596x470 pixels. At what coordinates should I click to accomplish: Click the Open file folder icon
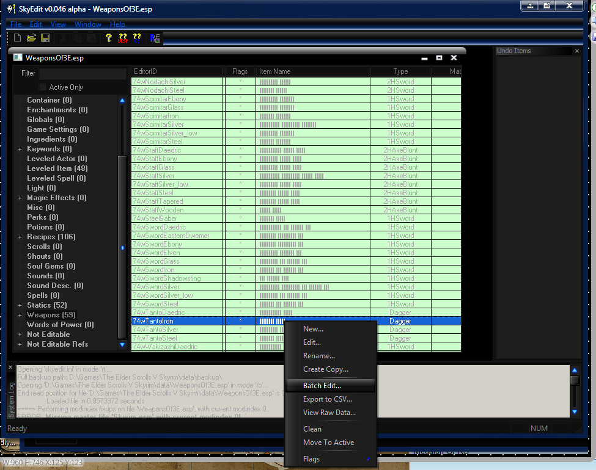[32, 38]
